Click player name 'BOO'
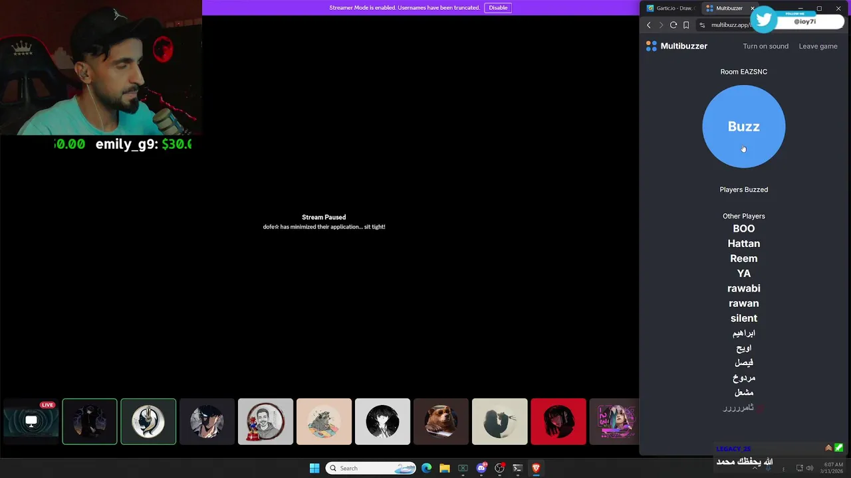 (743, 228)
